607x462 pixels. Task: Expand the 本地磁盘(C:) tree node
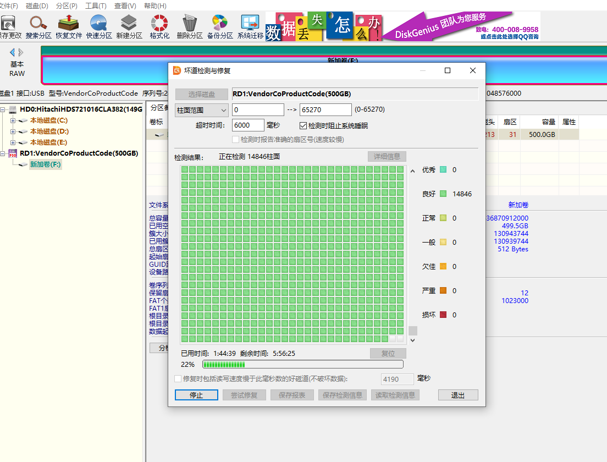[13, 120]
